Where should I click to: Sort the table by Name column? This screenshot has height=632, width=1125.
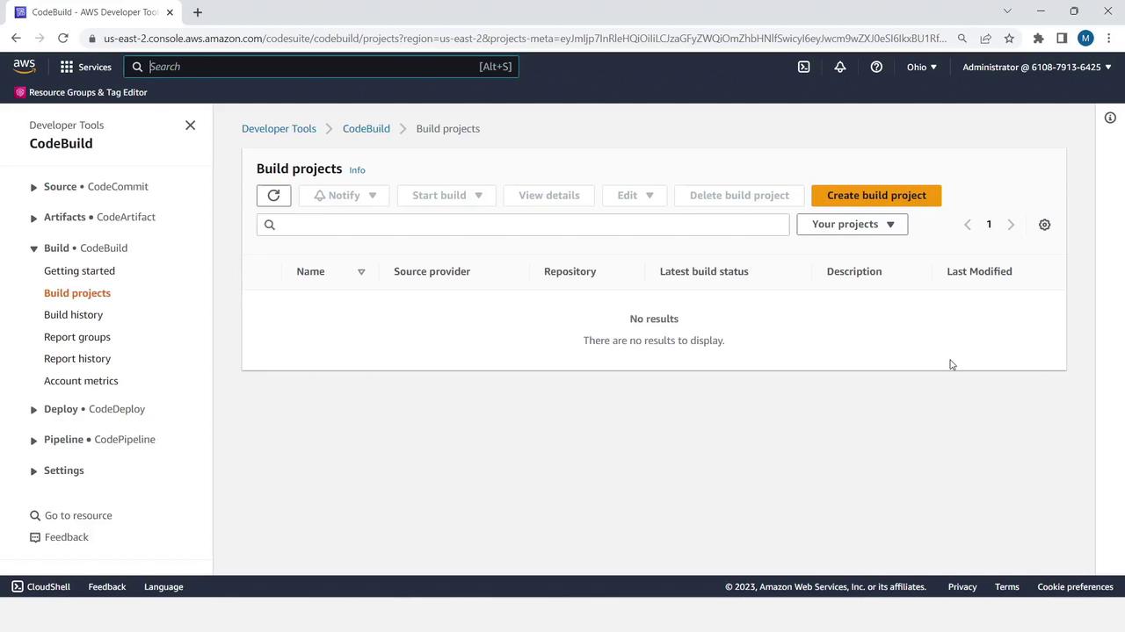click(x=360, y=272)
